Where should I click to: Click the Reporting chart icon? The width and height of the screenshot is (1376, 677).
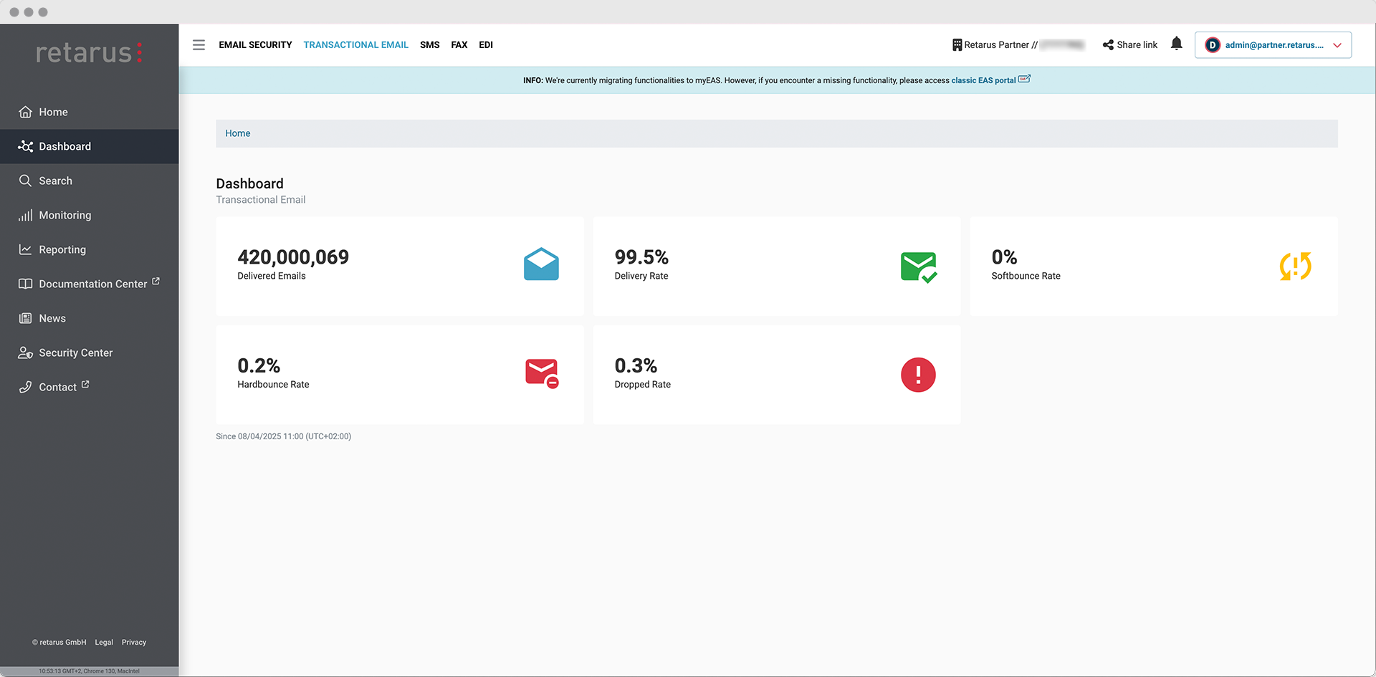tap(25, 249)
